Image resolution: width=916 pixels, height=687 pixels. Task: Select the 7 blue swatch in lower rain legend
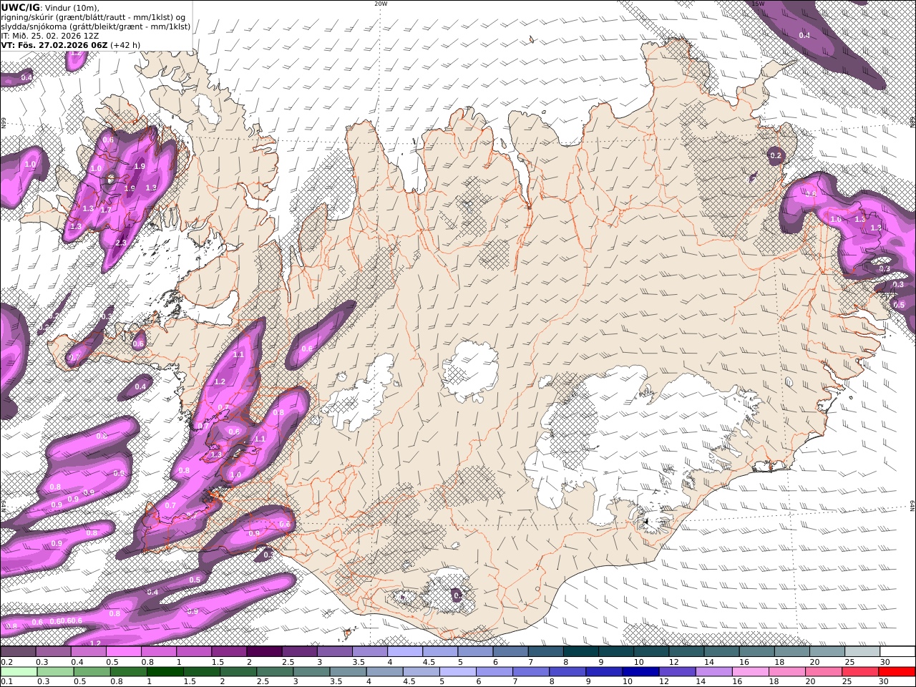(x=531, y=672)
